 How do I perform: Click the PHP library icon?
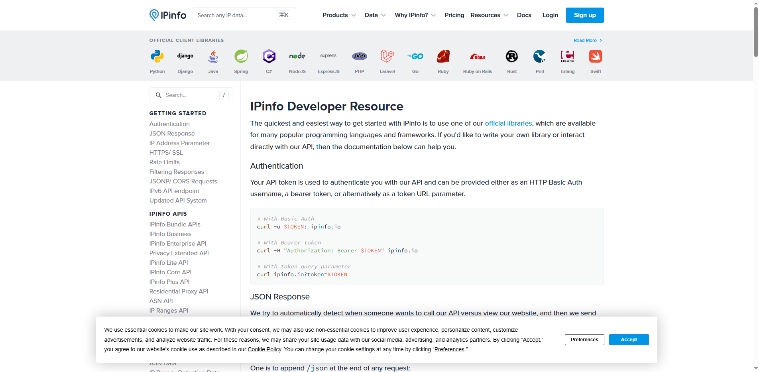(359, 61)
